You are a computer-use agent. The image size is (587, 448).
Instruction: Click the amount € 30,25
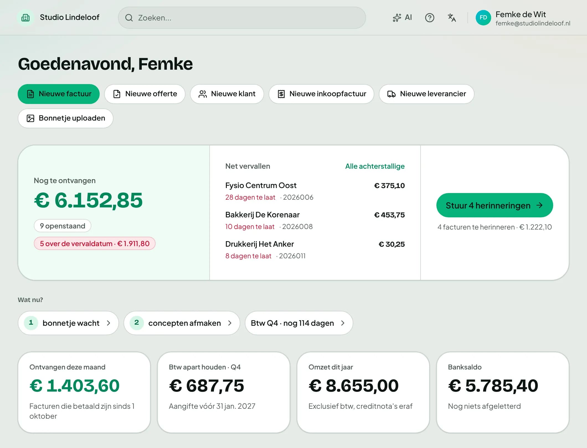[x=392, y=244]
